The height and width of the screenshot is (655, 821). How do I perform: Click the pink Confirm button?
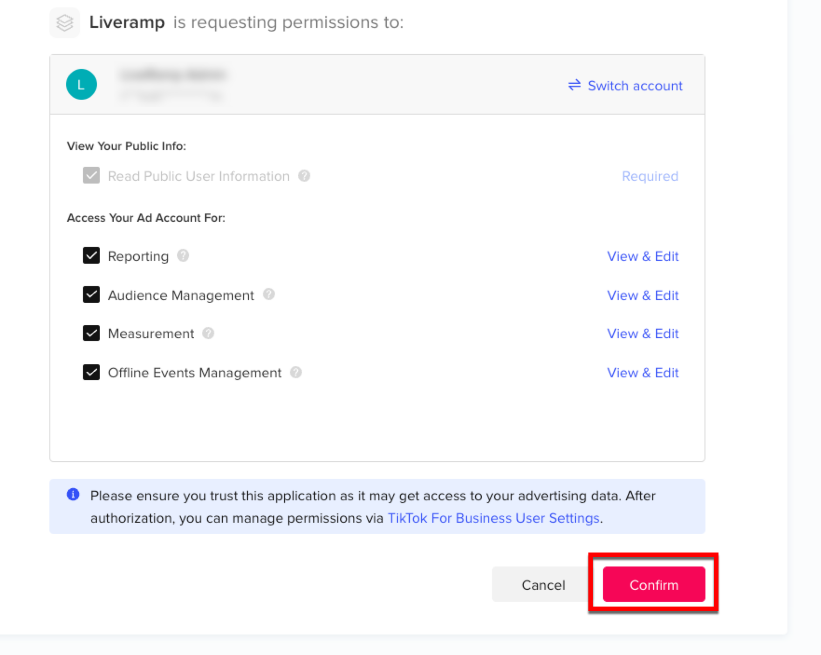(654, 585)
